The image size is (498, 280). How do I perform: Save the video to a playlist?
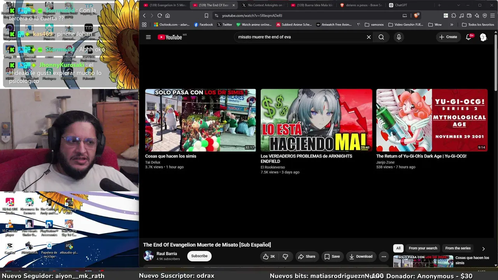pos(332,256)
